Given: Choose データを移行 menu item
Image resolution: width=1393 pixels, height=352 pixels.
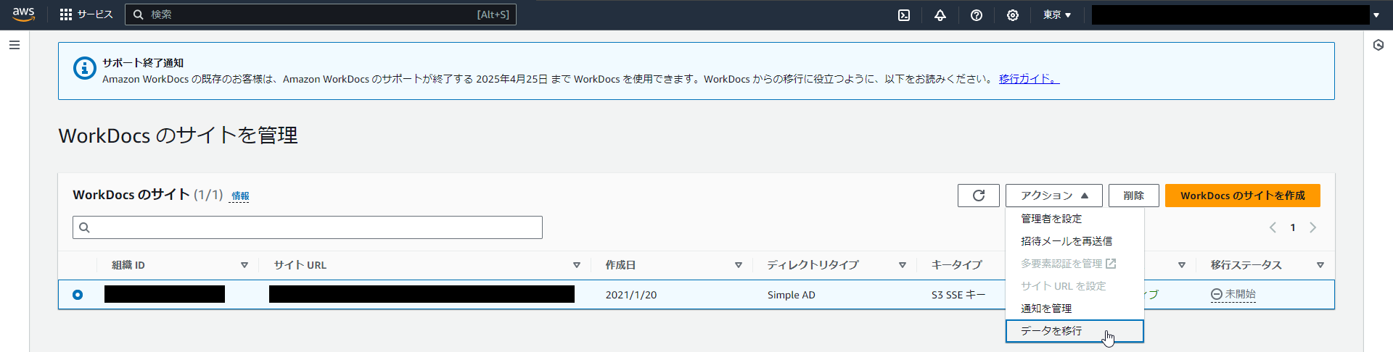Looking at the screenshot, I should pos(1074,331).
